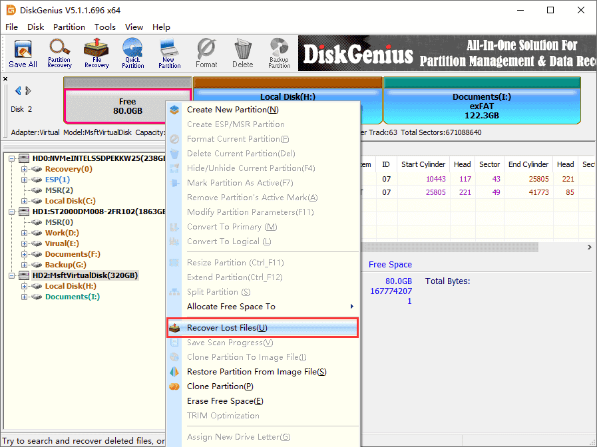This screenshot has height=447, width=597.
Task: Open the Partition Recovery tool
Action: point(59,53)
